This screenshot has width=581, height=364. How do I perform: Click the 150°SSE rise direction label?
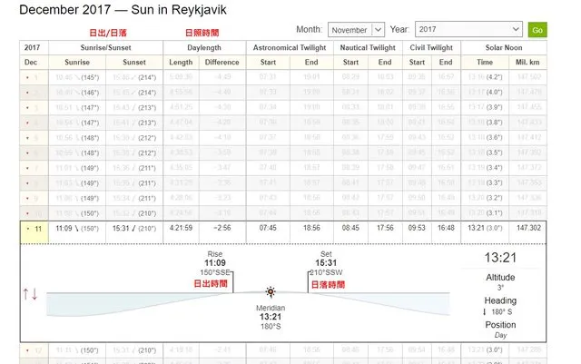pos(215,272)
